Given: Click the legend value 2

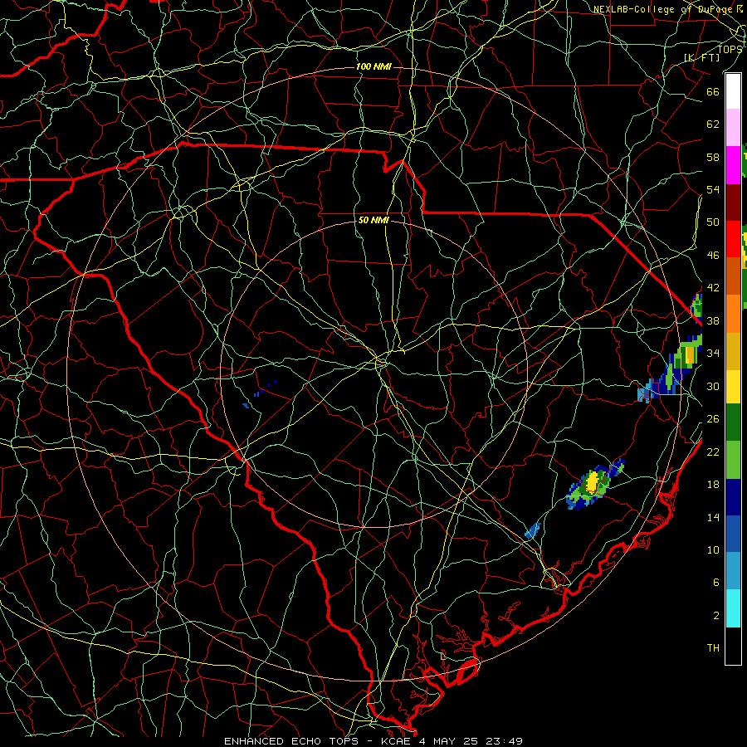Looking at the screenshot, I should click(715, 615).
